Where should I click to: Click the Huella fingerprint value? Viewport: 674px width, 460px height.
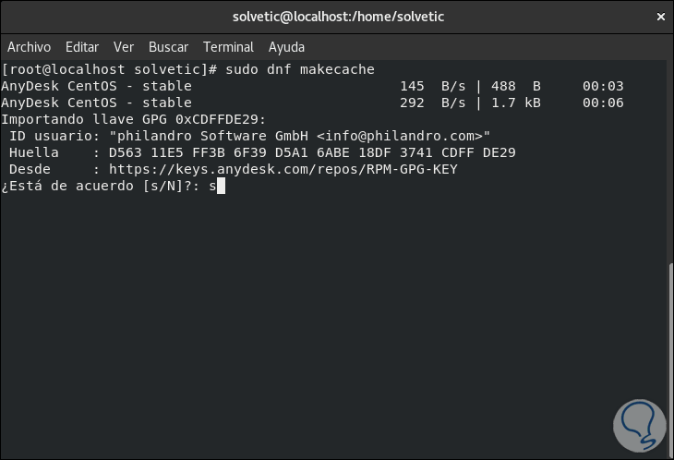312,152
